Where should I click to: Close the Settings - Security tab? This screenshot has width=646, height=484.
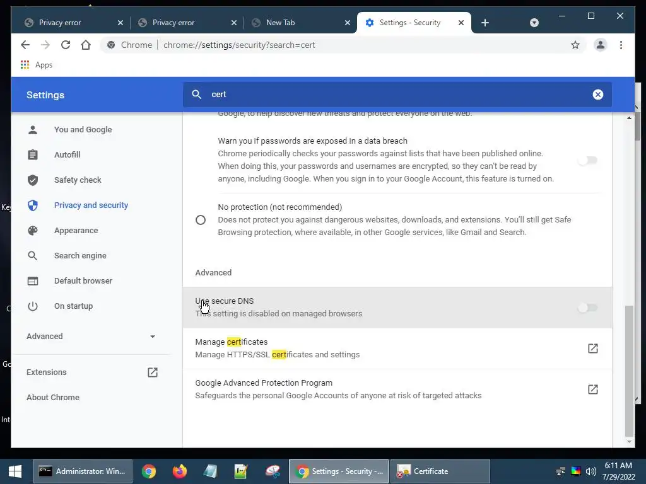click(461, 23)
